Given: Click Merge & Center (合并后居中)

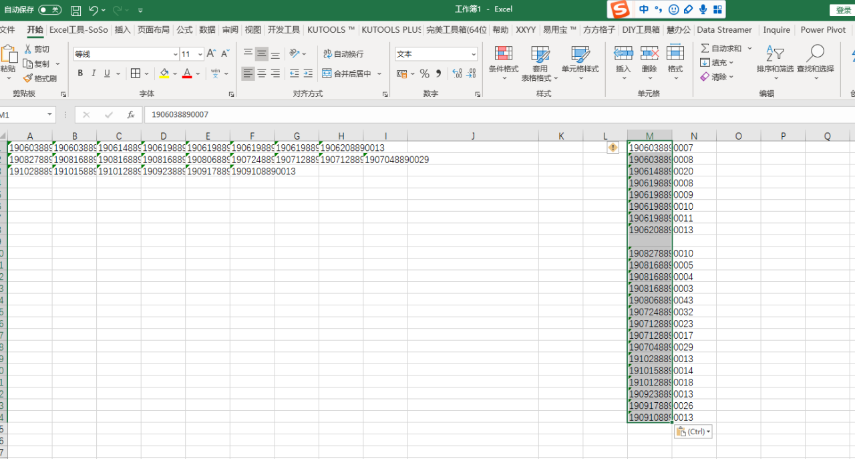Looking at the screenshot, I should [347, 73].
